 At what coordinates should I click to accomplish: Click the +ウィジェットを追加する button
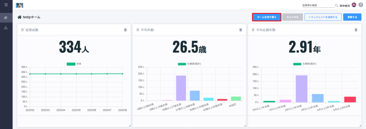tap(323, 17)
